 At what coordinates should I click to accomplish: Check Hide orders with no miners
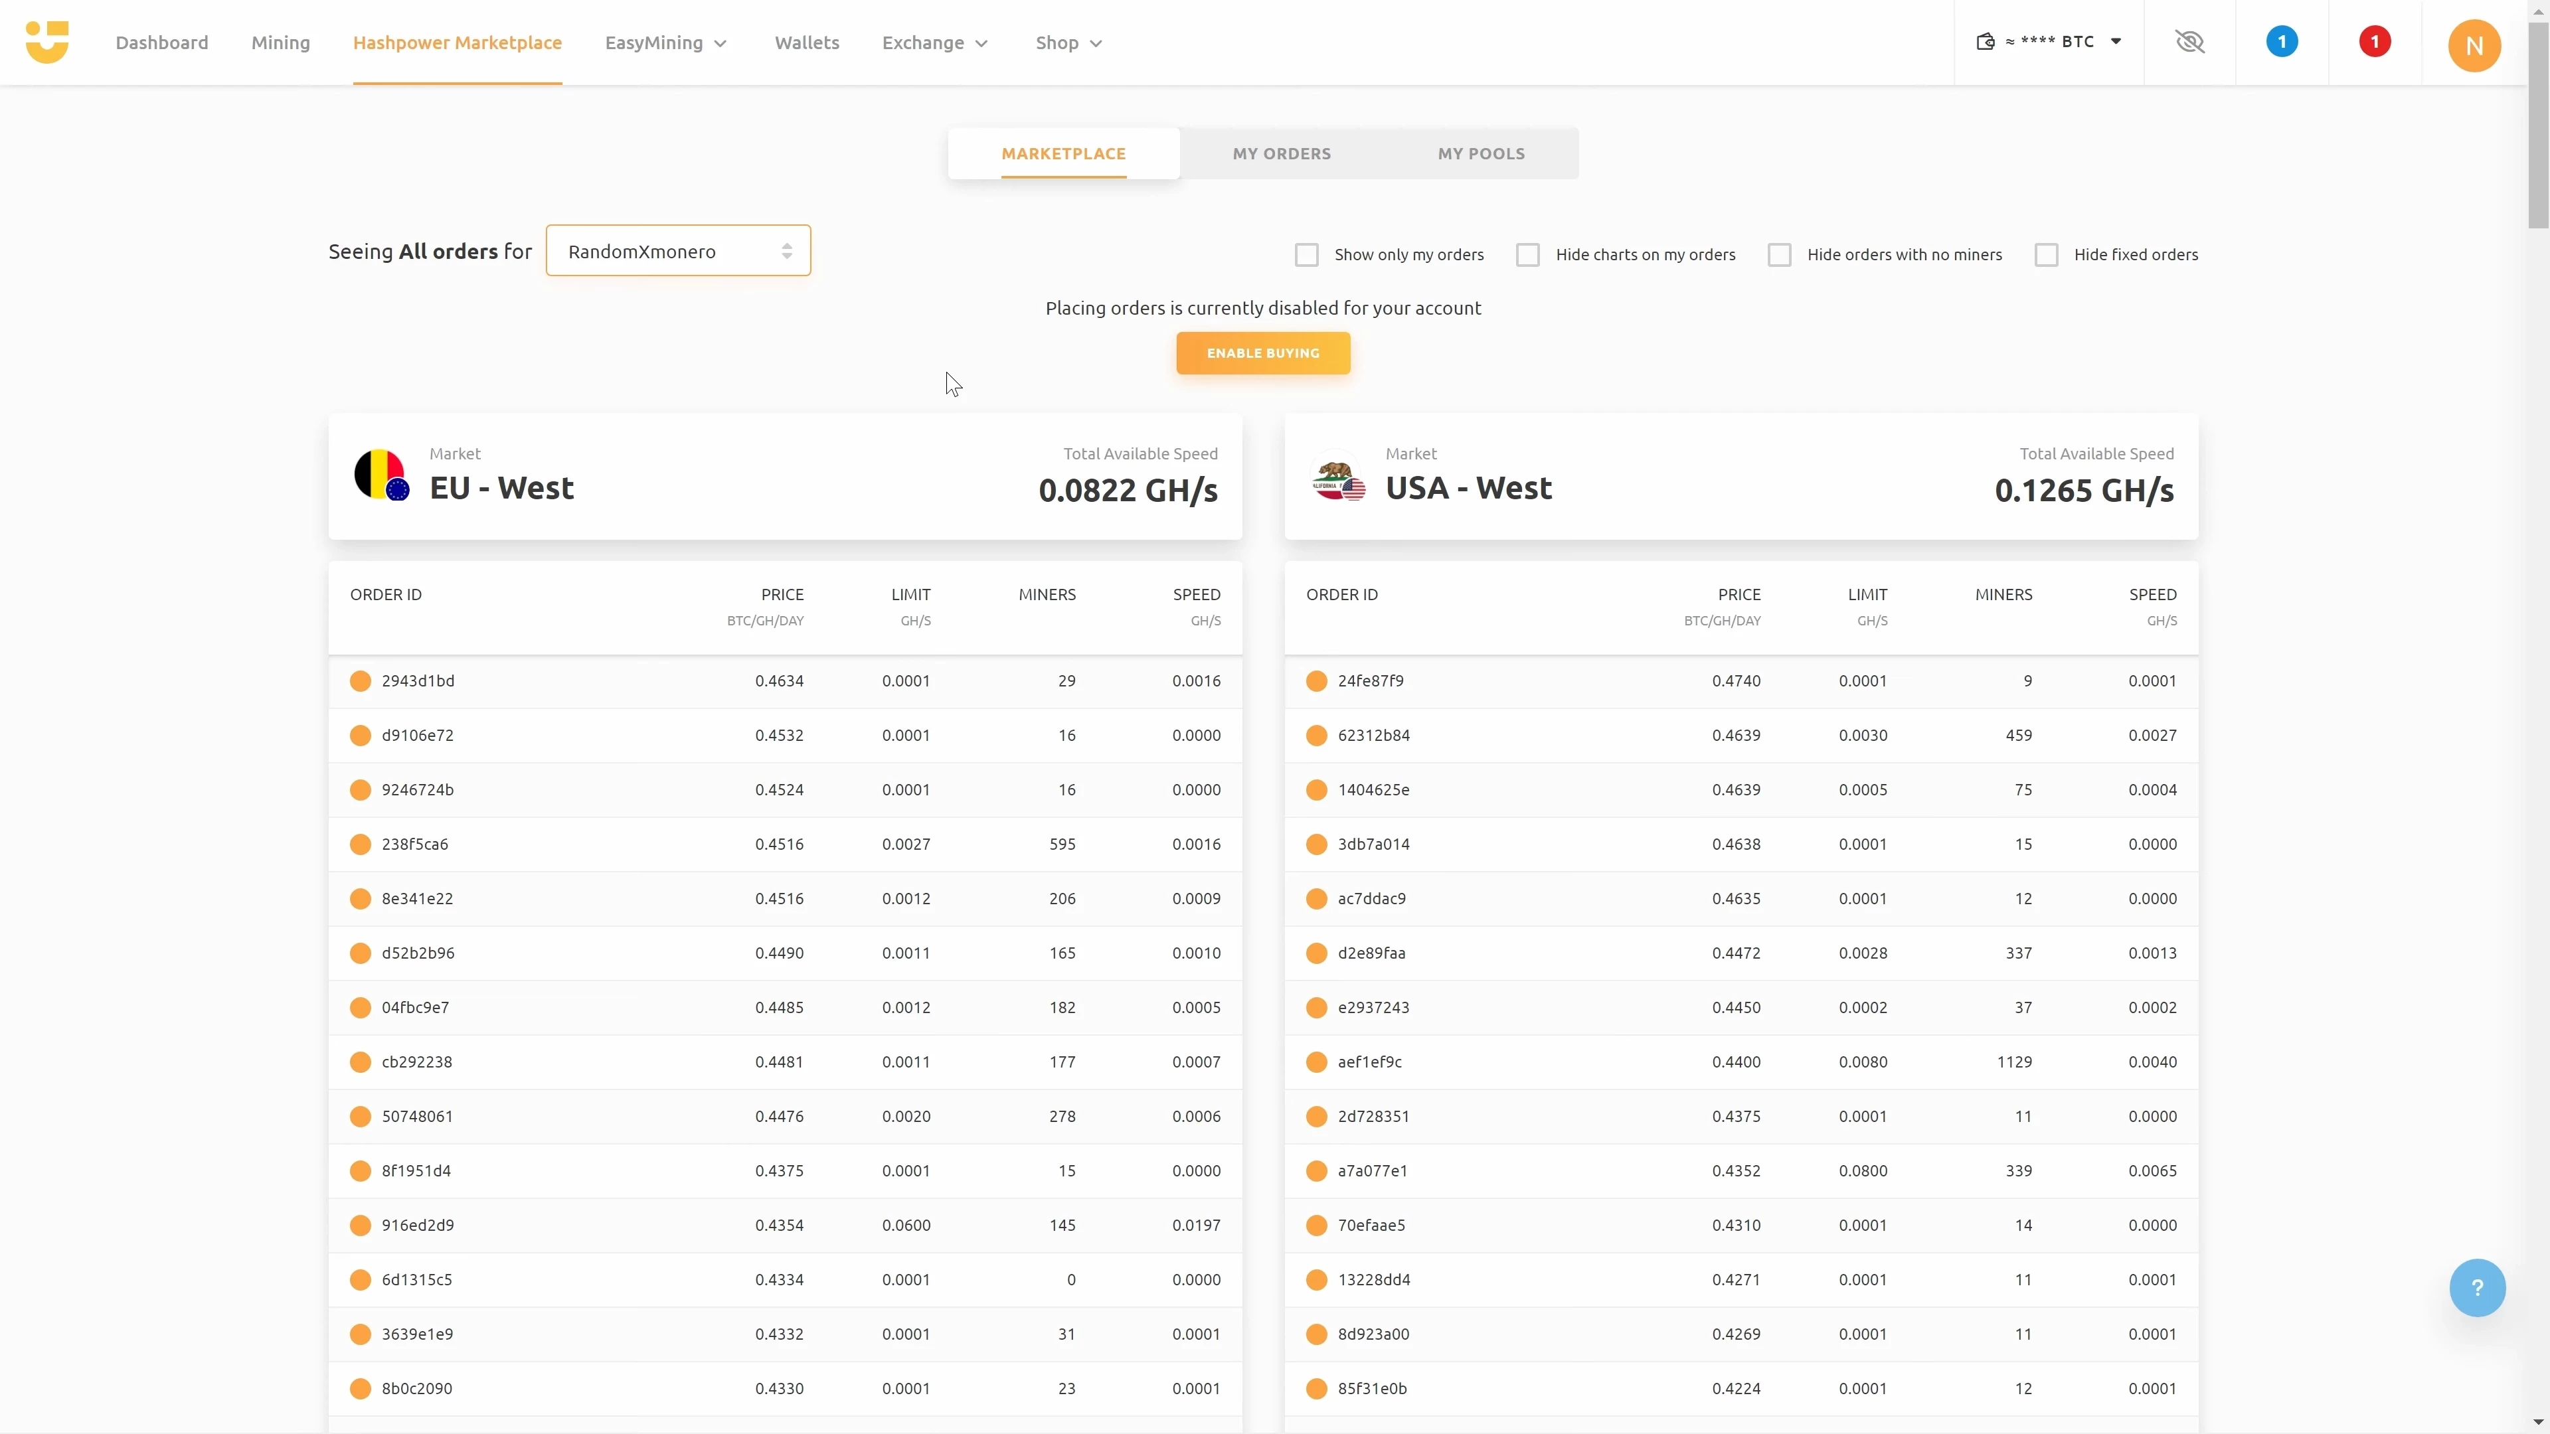click(1780, 254)
